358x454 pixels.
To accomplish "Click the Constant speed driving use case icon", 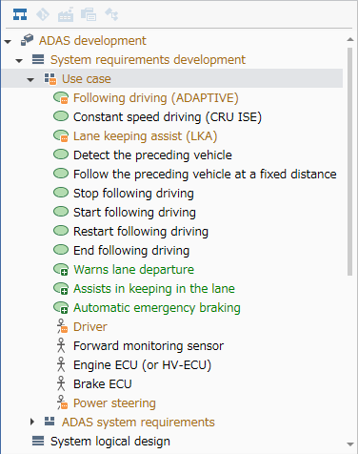I will point(61,116).
